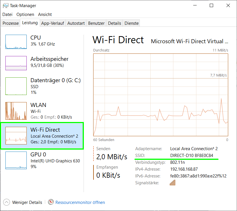Open the Datei menu
Image resolution: width=237 pixels, height=211 pixels.
point(7,15)
